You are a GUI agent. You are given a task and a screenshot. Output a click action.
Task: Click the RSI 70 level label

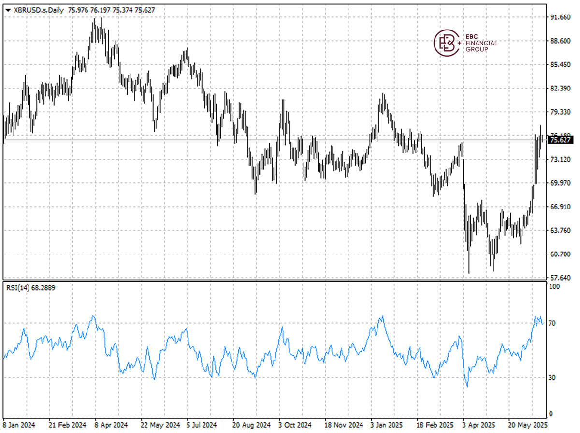(554, 323)
